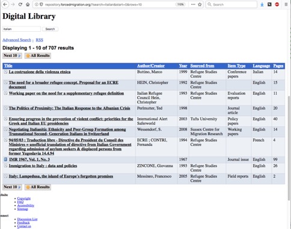Screen dimensions: 291x229
Task: Expand the supplementary refugee definition row
Action: coord(5,93)
